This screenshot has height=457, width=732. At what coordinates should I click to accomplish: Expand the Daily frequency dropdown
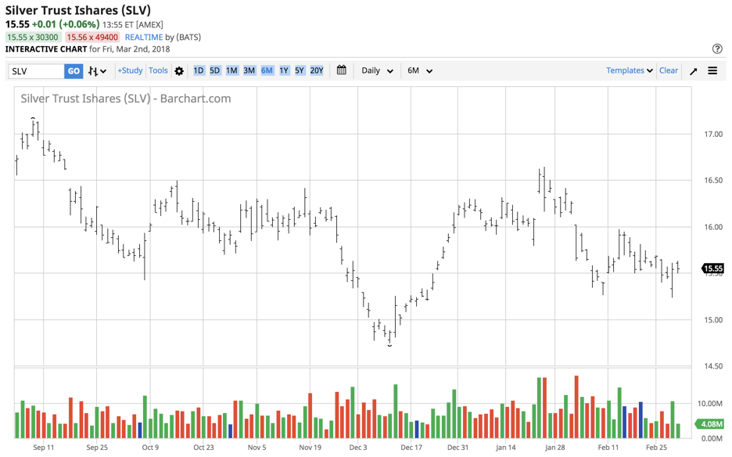coord(377,70)
